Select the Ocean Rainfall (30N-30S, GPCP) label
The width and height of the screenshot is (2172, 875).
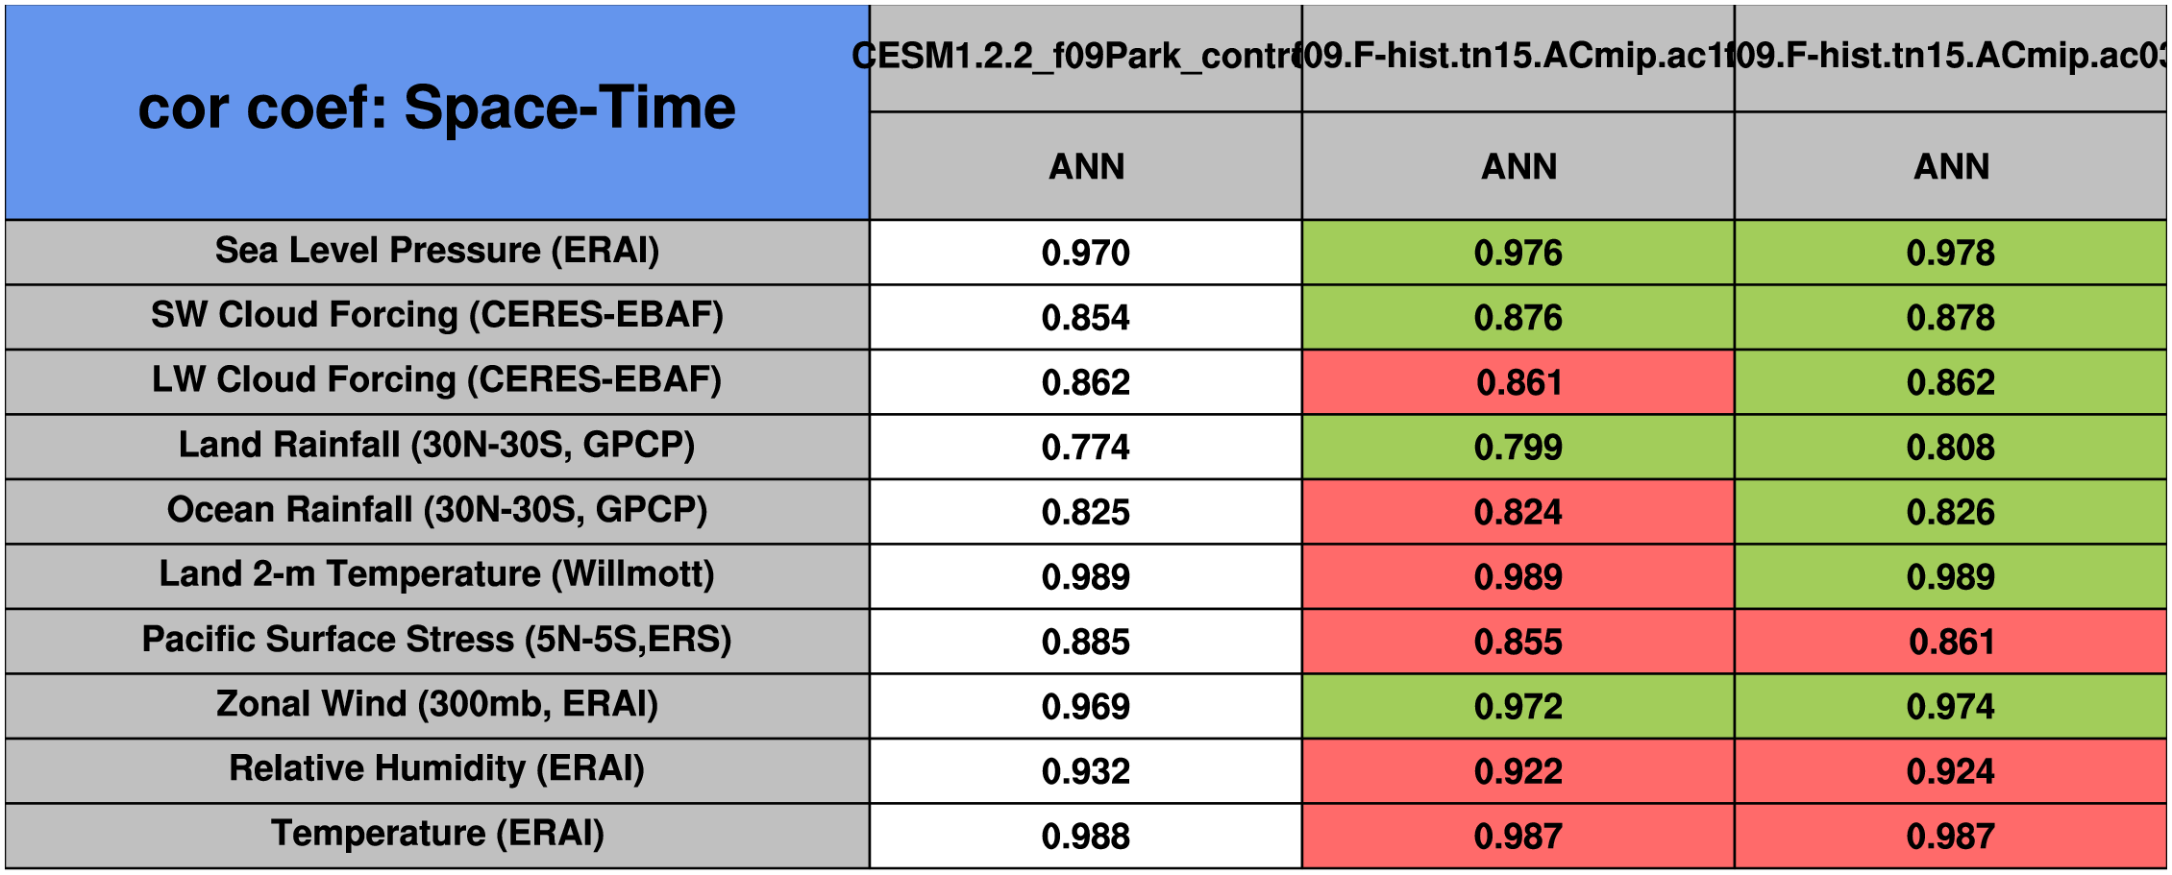[436, 510]
